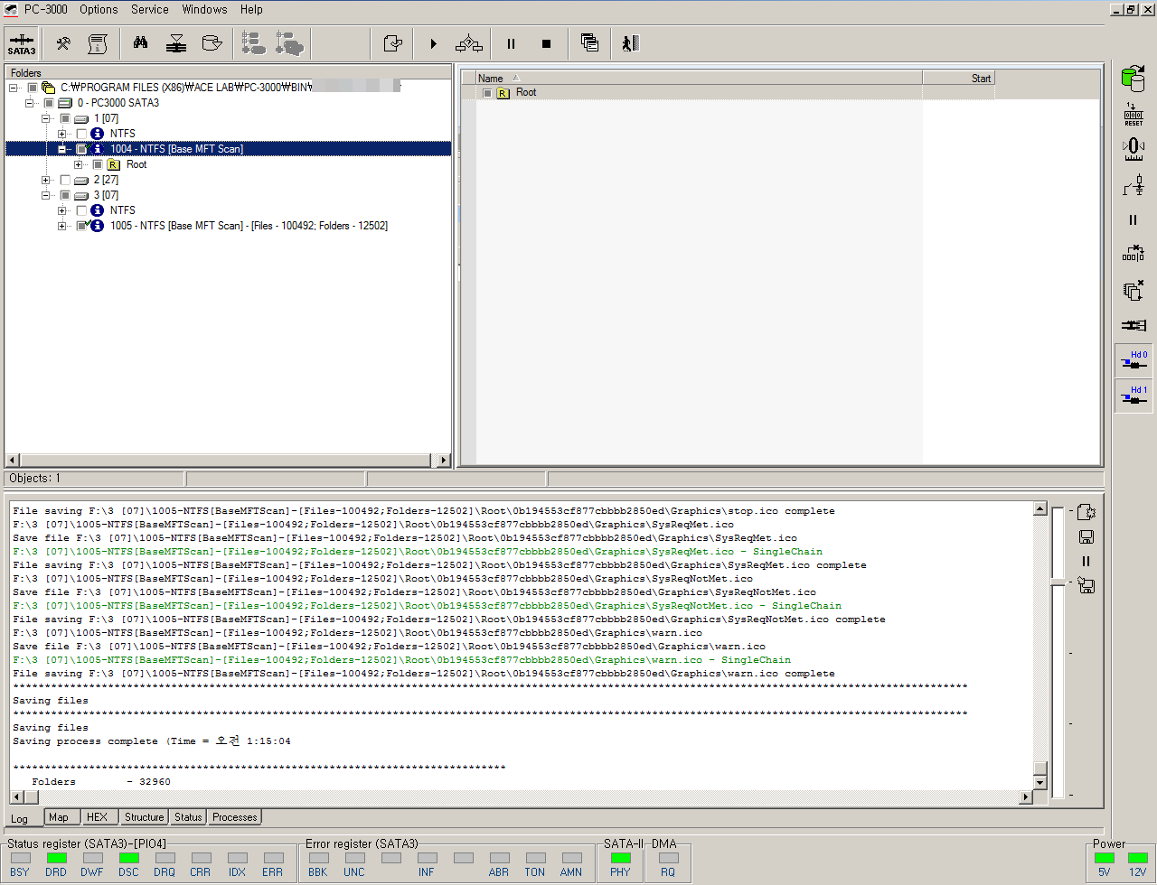Image resolution: width=1157 pixels, height=885 pixels.
Task: Toggle checkbox for 1005 - NTFS [Base MFT Scan]
Action: pos(81,226)
